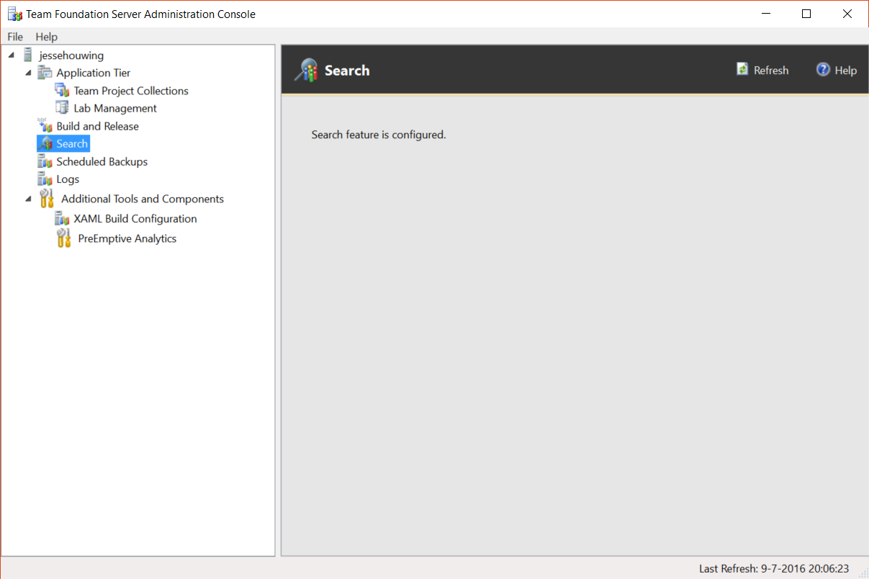869x579 pixels.
Task: Click the Scheduled Backups icon
Action: (45, 162)
